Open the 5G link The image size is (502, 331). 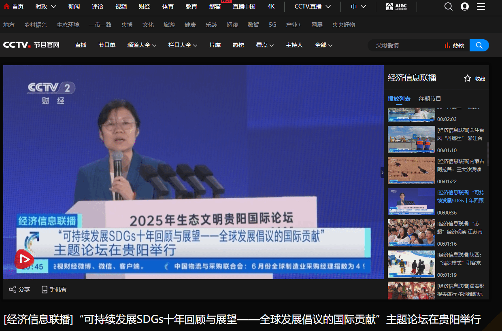[272, 25]
